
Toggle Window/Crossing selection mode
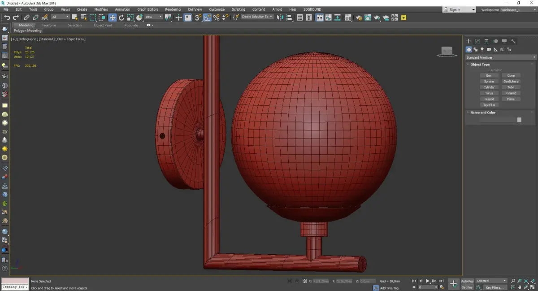tap(102, 17)
